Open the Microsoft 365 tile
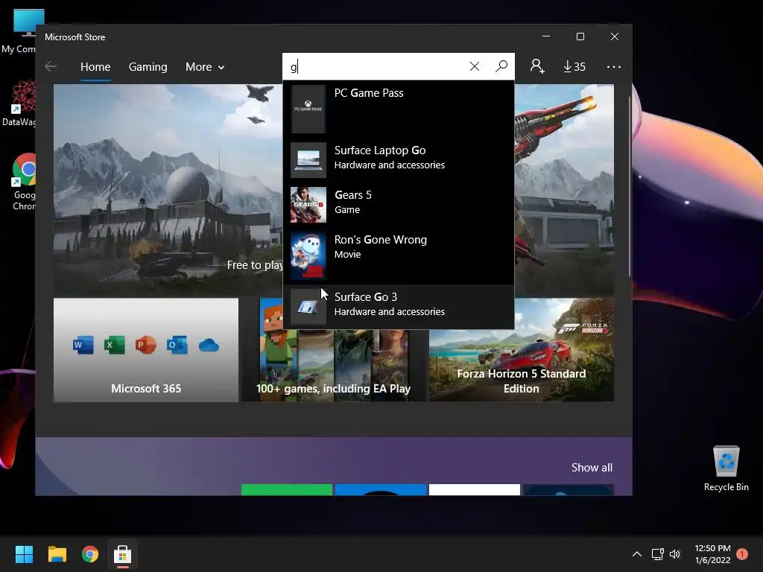 [x=146, y=350]
